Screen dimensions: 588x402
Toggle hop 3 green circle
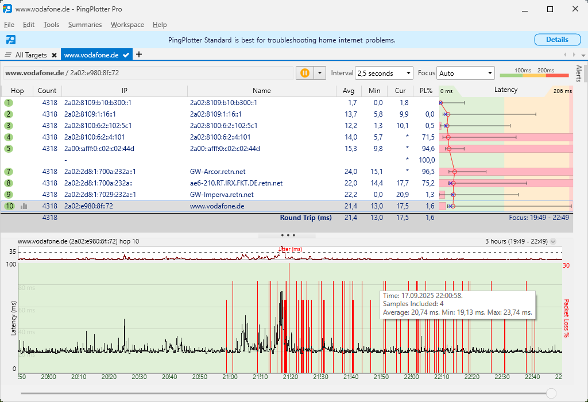pos(8,126)
